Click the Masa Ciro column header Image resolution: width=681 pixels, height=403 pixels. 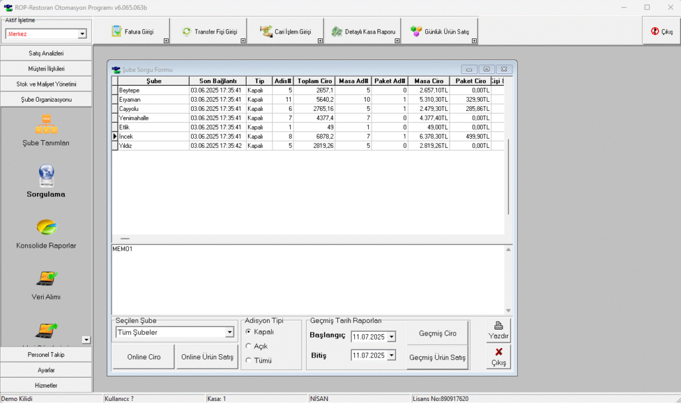coord(428,81)
